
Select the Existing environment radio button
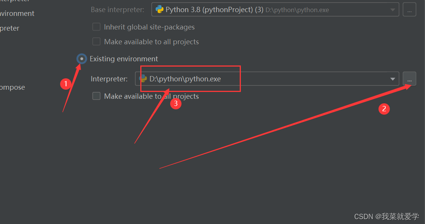82,59
